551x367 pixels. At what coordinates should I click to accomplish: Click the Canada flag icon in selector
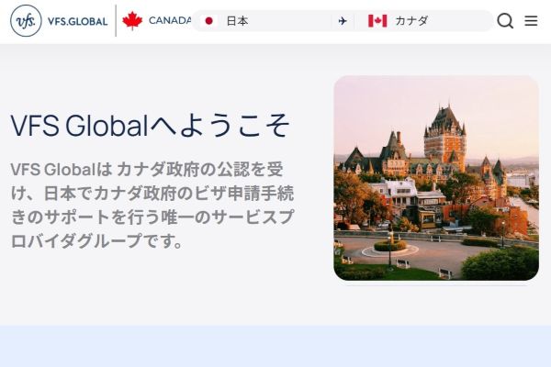(377, 21)
